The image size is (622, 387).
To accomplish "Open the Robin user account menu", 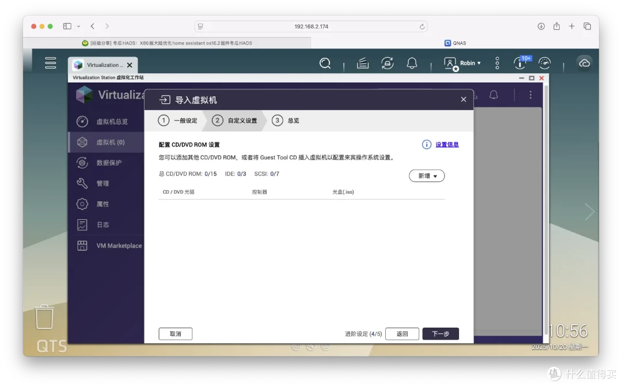I will (x=462, y=63).
